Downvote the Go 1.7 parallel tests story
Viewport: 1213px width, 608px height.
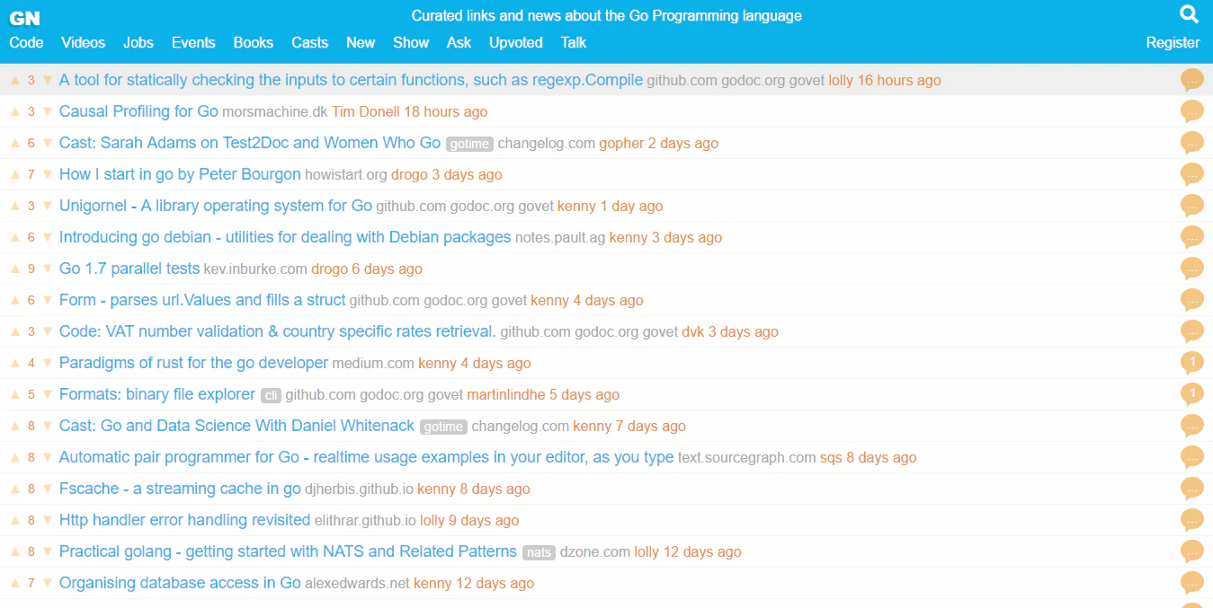47,269
